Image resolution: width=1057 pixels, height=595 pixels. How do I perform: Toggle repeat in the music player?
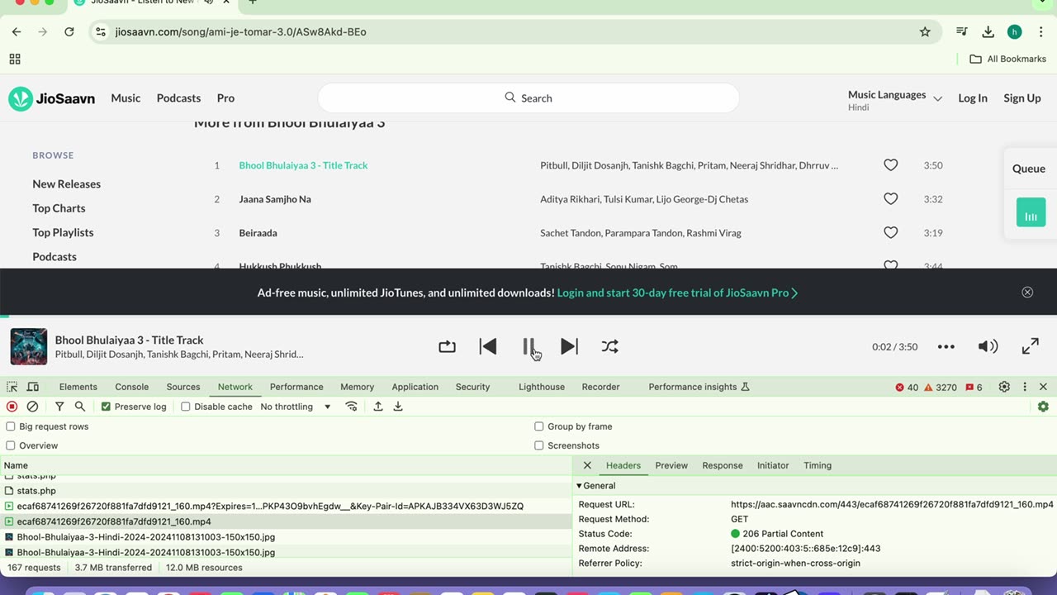447,347
